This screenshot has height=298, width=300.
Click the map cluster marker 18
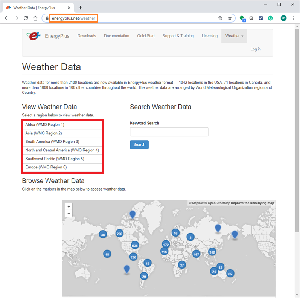click(107, 254)
